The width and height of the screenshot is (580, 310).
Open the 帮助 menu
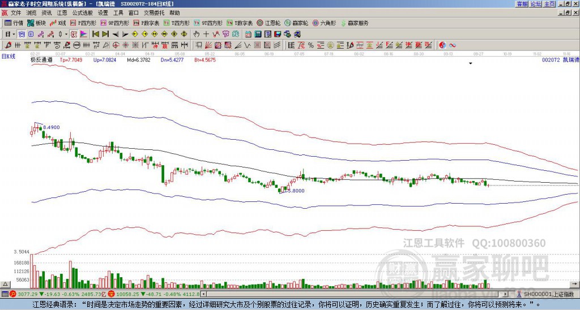[x=174, y=13]
